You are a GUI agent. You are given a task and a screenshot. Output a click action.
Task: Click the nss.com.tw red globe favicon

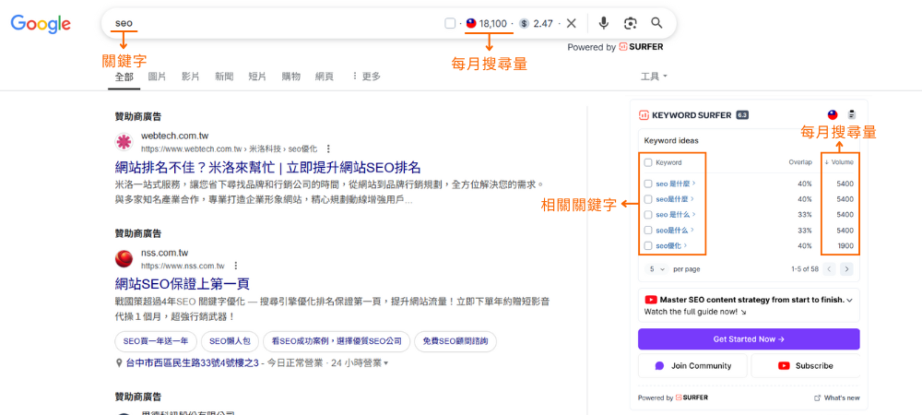pos(124,258)
